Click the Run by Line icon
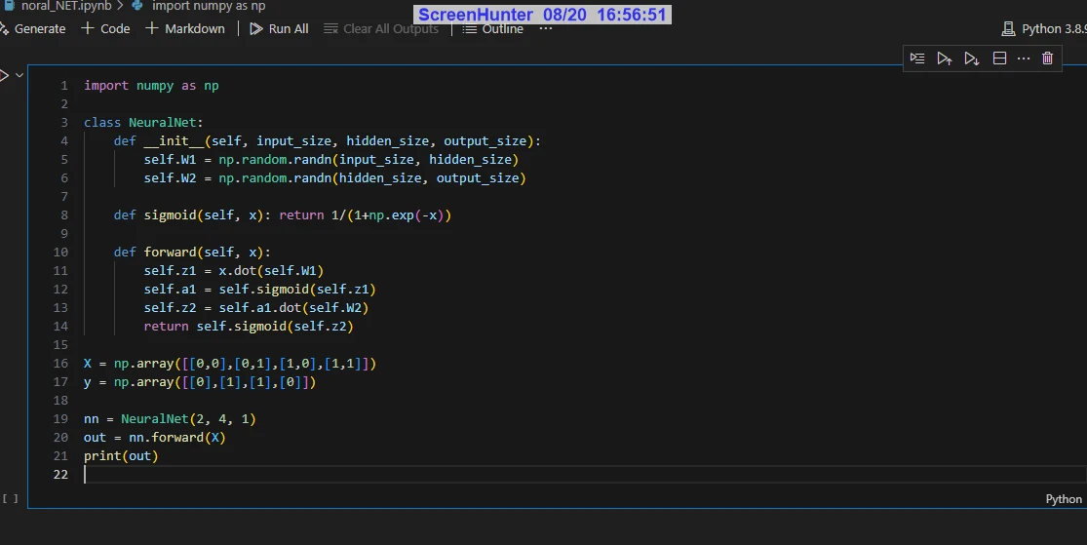 click(x=917, y=58)
